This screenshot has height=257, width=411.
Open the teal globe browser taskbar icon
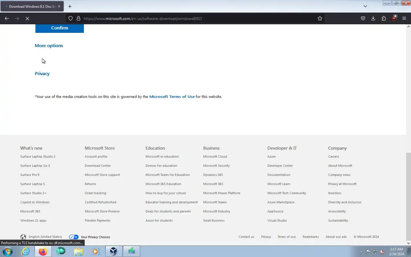[x=61, y=252]
